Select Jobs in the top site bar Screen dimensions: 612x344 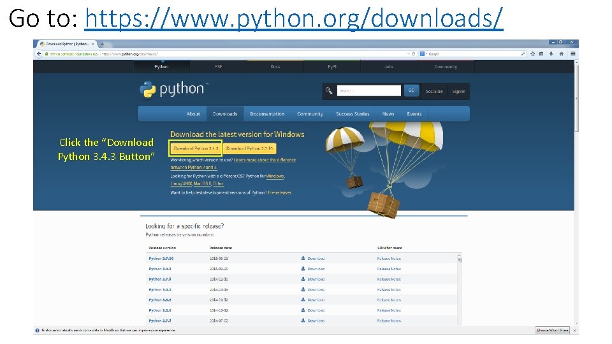point(389,67)
